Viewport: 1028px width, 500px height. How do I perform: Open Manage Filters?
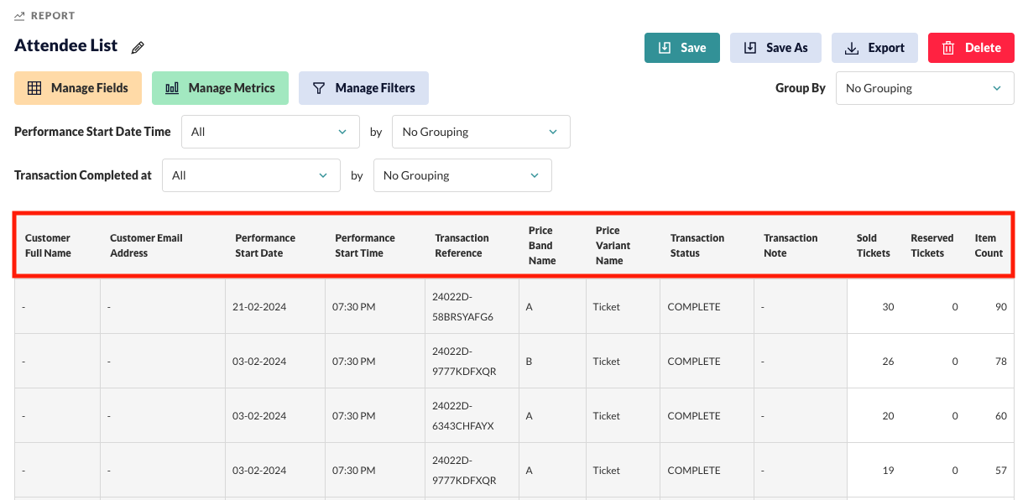click(363, 88)
